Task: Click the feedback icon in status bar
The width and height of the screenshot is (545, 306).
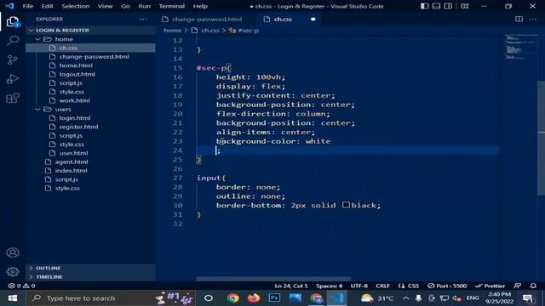Action: pyautogui.click(x=518, y=286)
